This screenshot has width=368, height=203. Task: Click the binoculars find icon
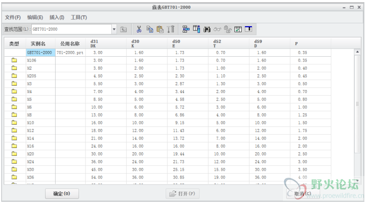(x=207, y=29)
